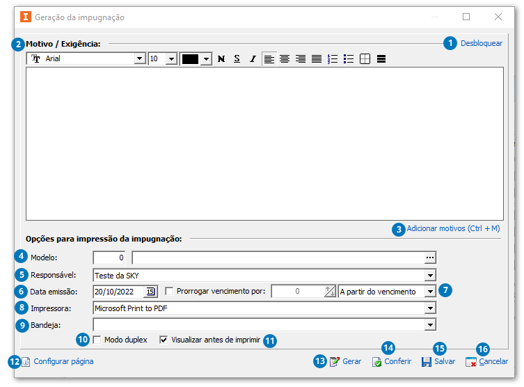Justify the text alignment
The image size is (524, 387).
(317, 59)
